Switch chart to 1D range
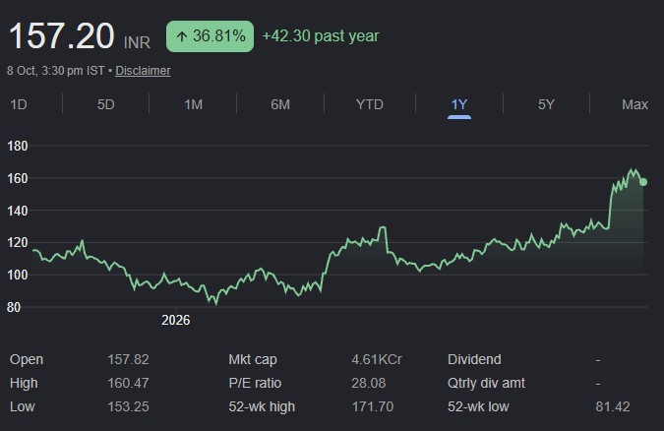Screen dimensions: 664x431 (19, 104)
